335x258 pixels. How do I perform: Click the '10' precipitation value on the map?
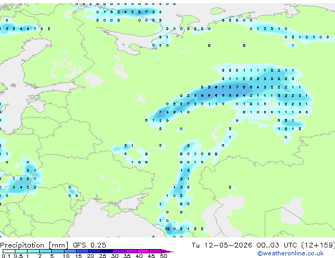pos(167,229)
